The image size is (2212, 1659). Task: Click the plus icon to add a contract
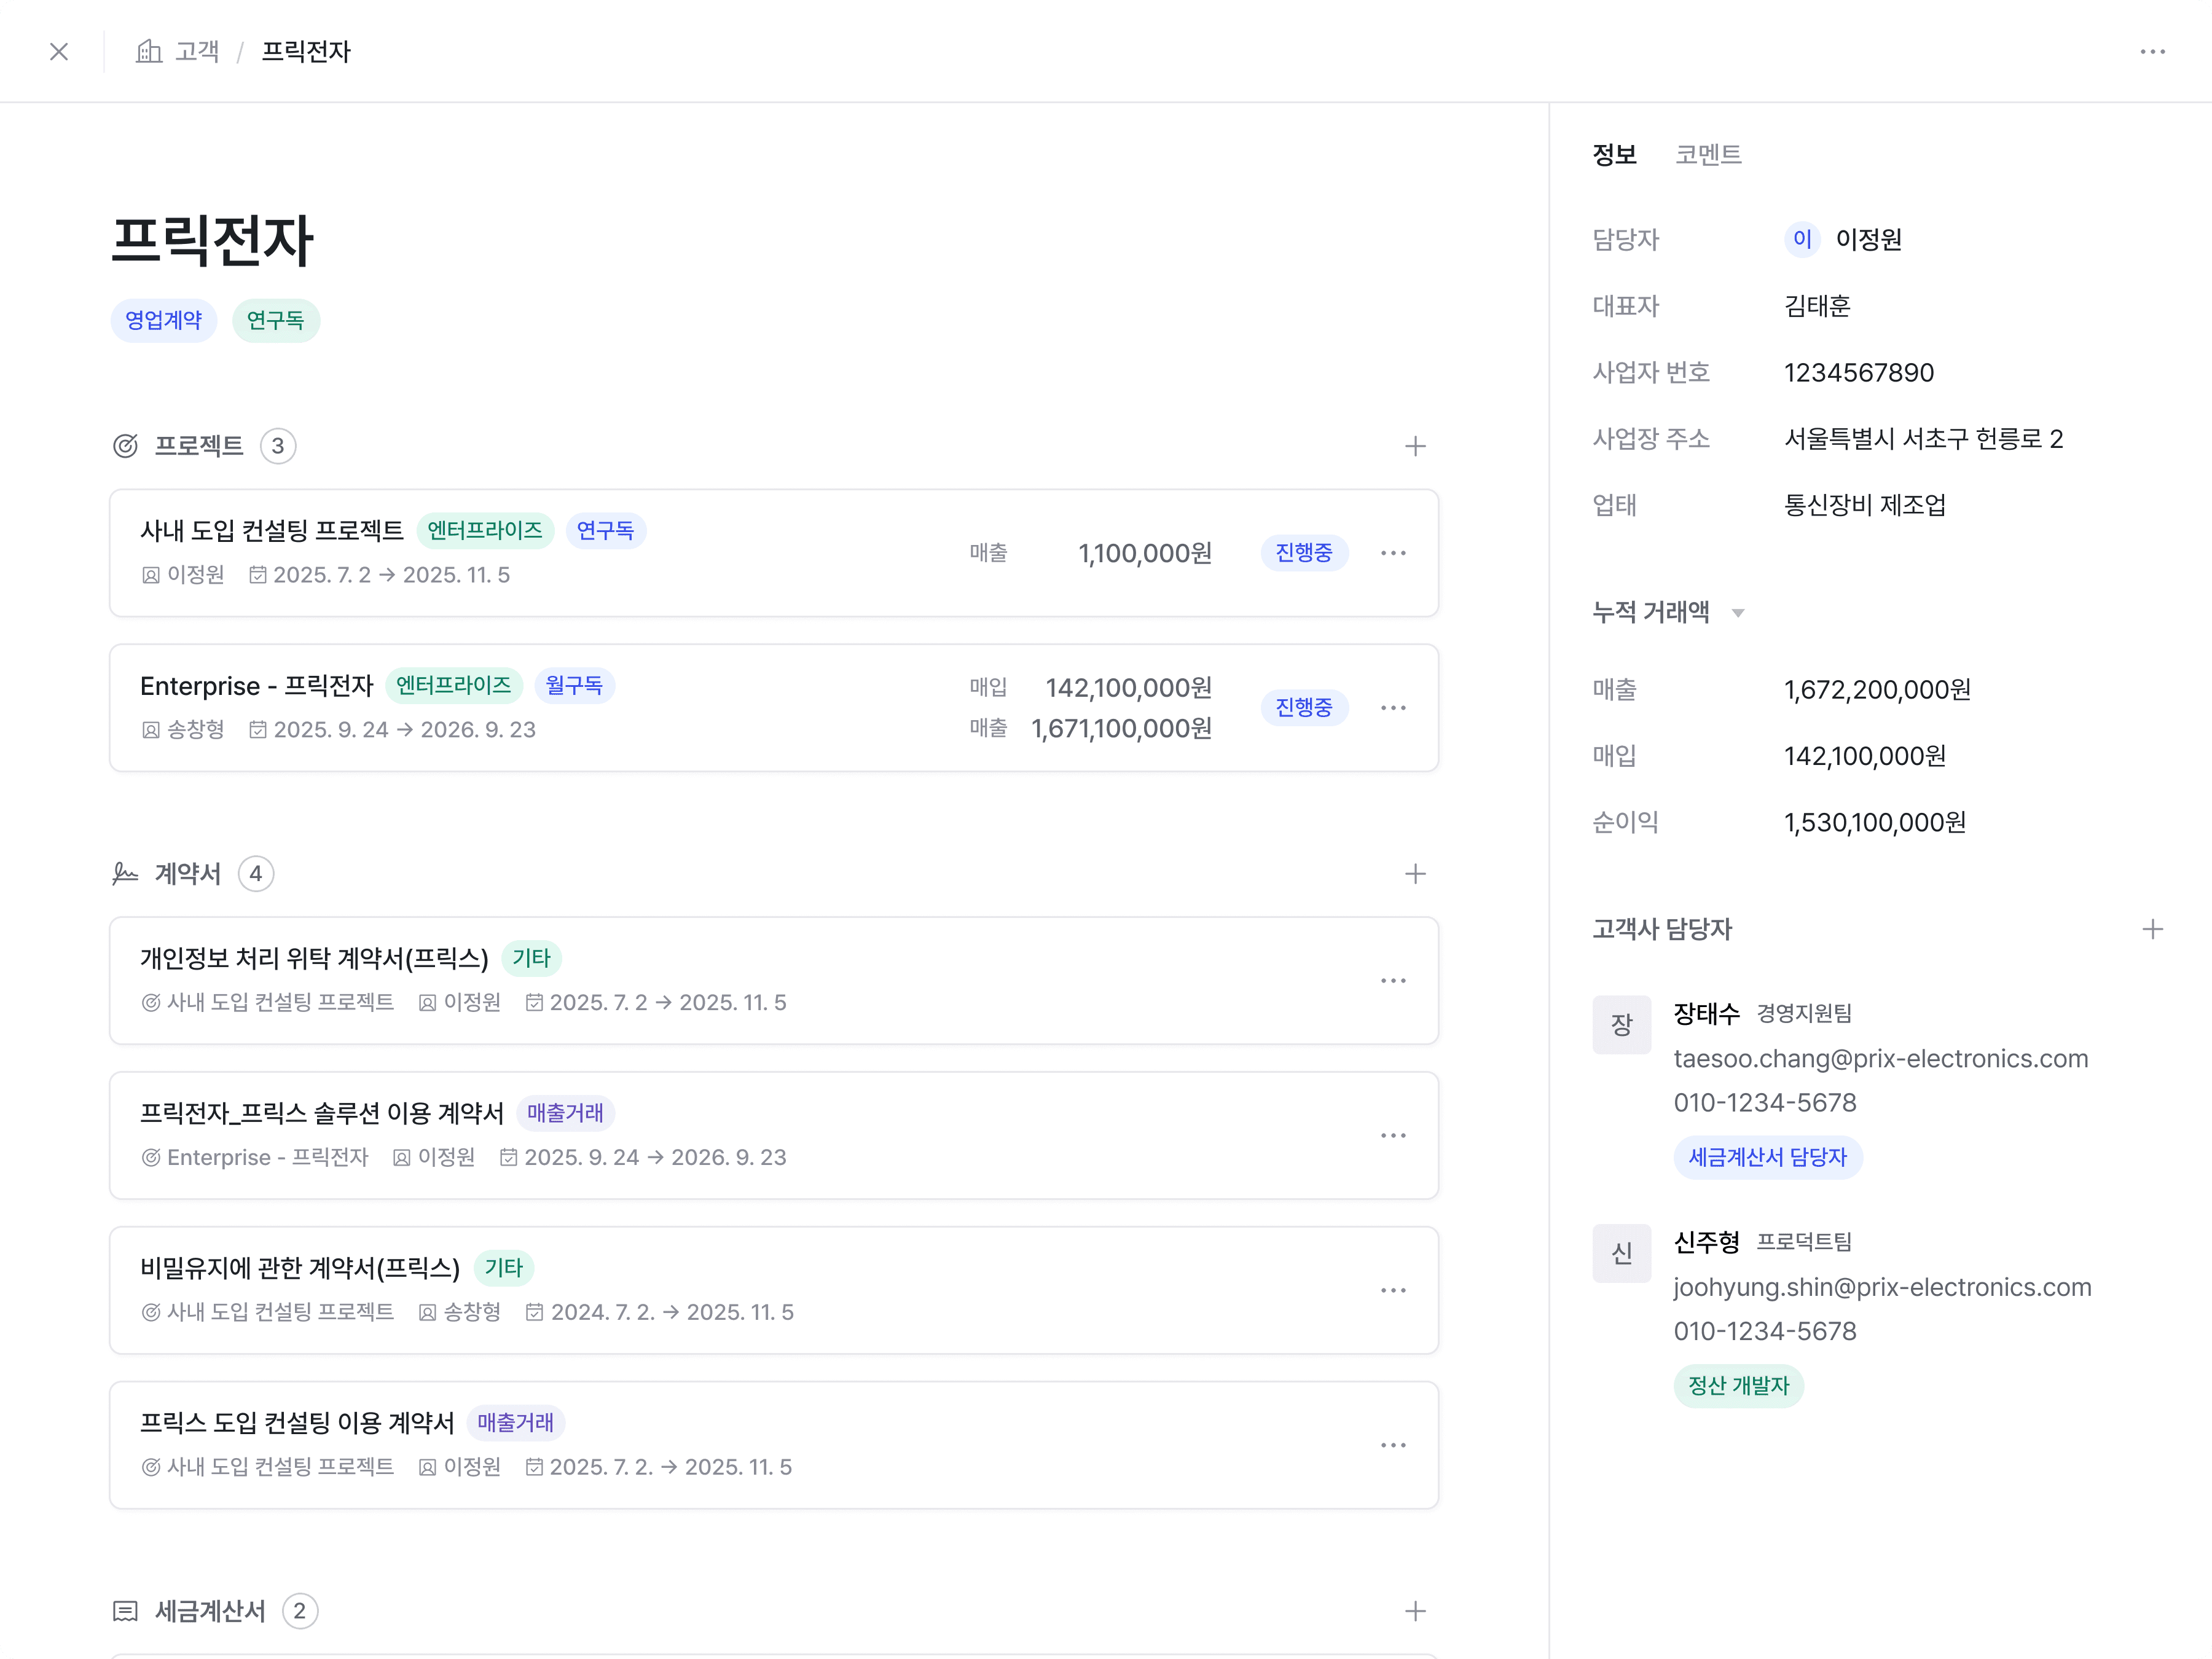click(x=1414, y=874)
